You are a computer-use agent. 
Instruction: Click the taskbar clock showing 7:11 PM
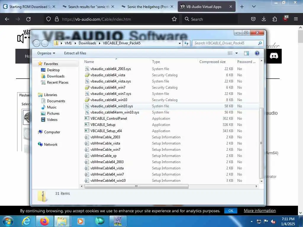click(x=288, y=221)
